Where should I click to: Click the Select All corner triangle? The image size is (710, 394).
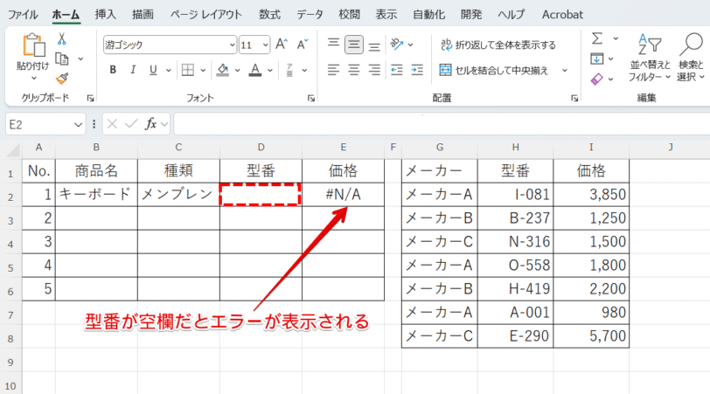click(14, 149)
